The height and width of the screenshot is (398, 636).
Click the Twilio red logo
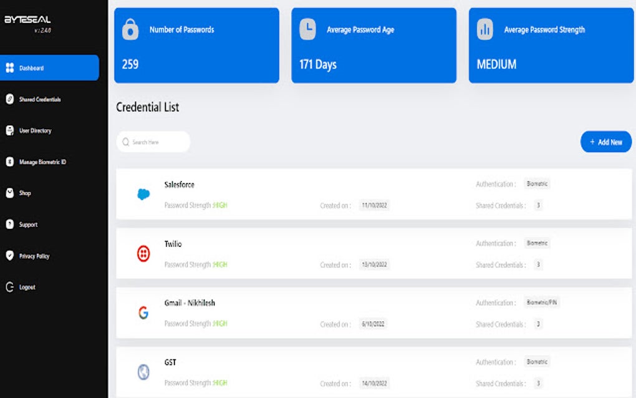coord(143,253)
